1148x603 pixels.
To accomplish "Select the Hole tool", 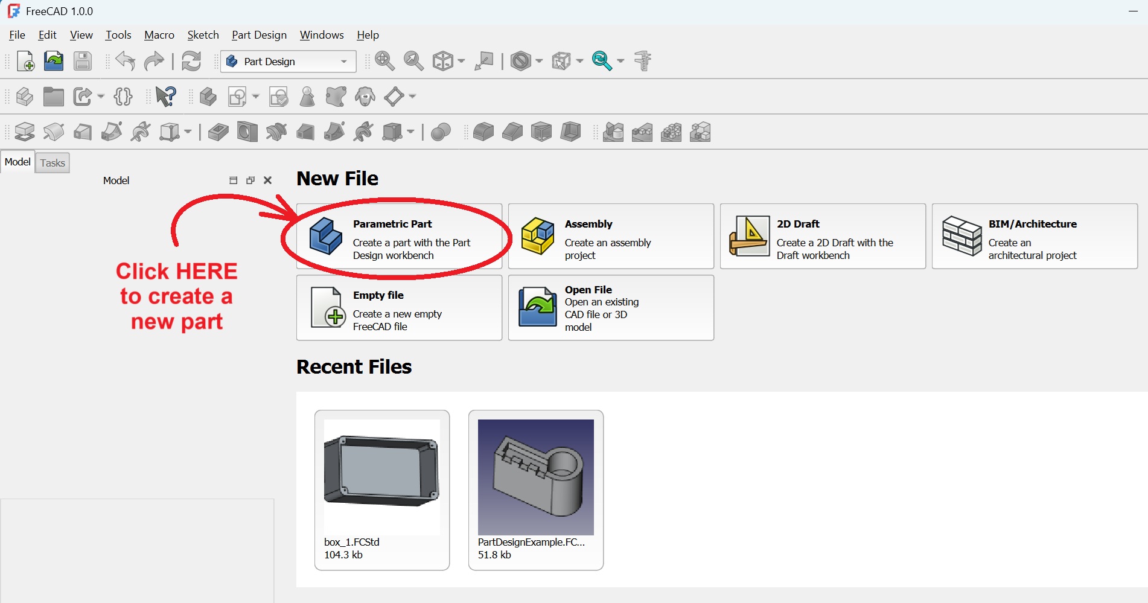I will [x=246, y=132].
